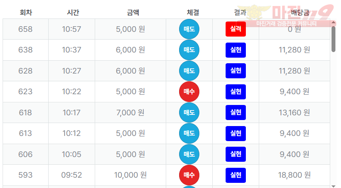Click the 실현 badge in round 623
The width and height of the screenshot is (341, 188).
tap(236, 92)
